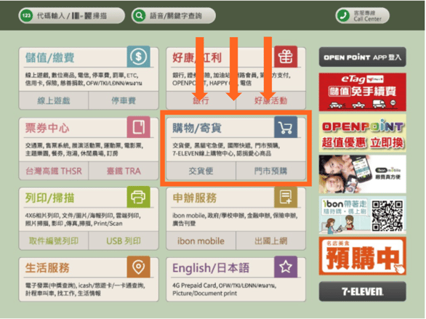Open the eTag 儲值免手續費 banner
The image size is (426, 319).
pyautogui.click(x=363, y=92)
